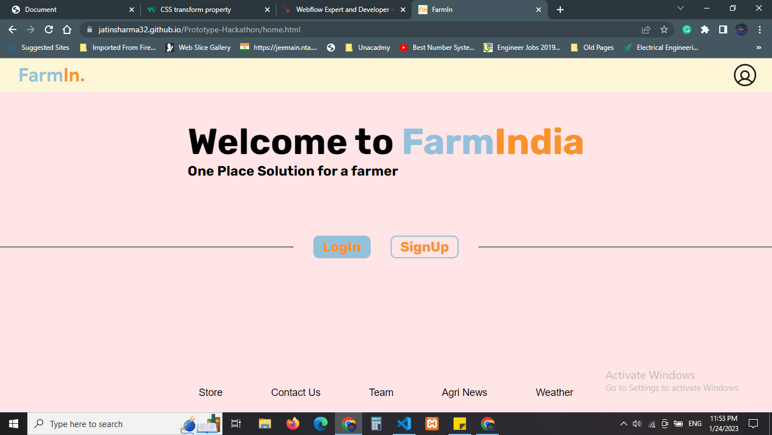Click the address bar URL
Image resolution: width=772 pixels, height=435 pixels.
(199, 29)
